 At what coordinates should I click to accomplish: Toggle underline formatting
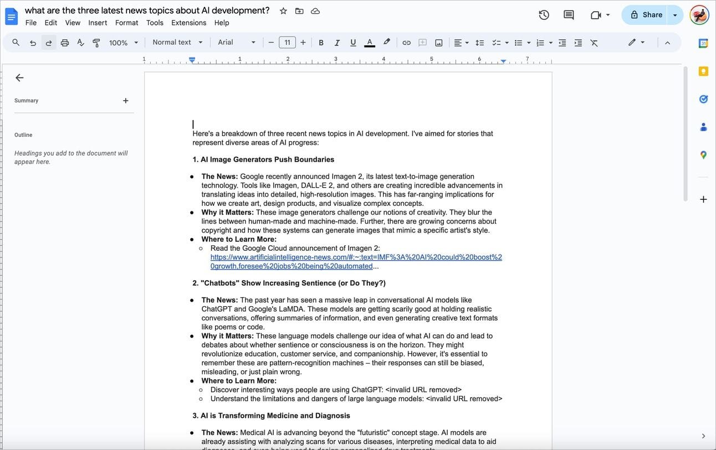[353, 43]
